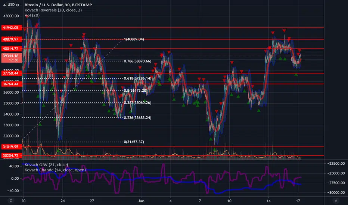The width and height of the screenshot is (348, 205).
Task: Select the 40879.97 red price label
Action: (x=12, y=39)
